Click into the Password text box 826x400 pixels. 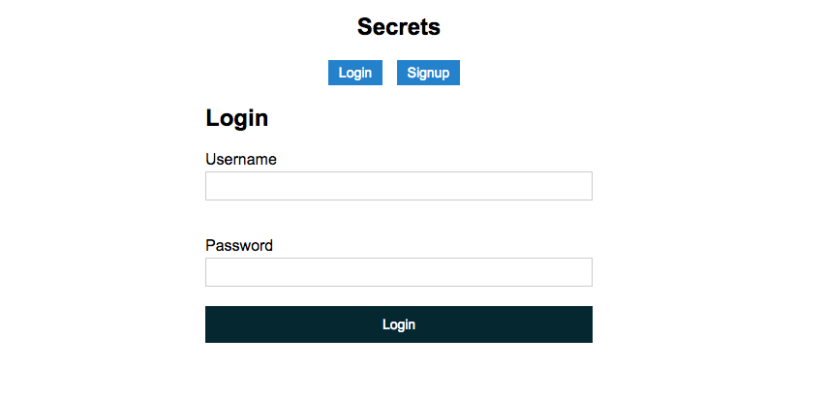tap(398, 272)
